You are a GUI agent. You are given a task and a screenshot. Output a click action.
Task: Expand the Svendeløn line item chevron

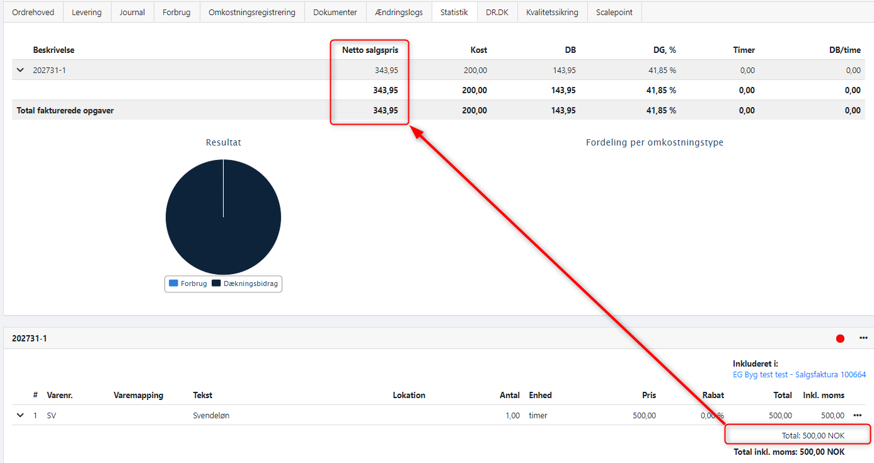coord(20,415)
